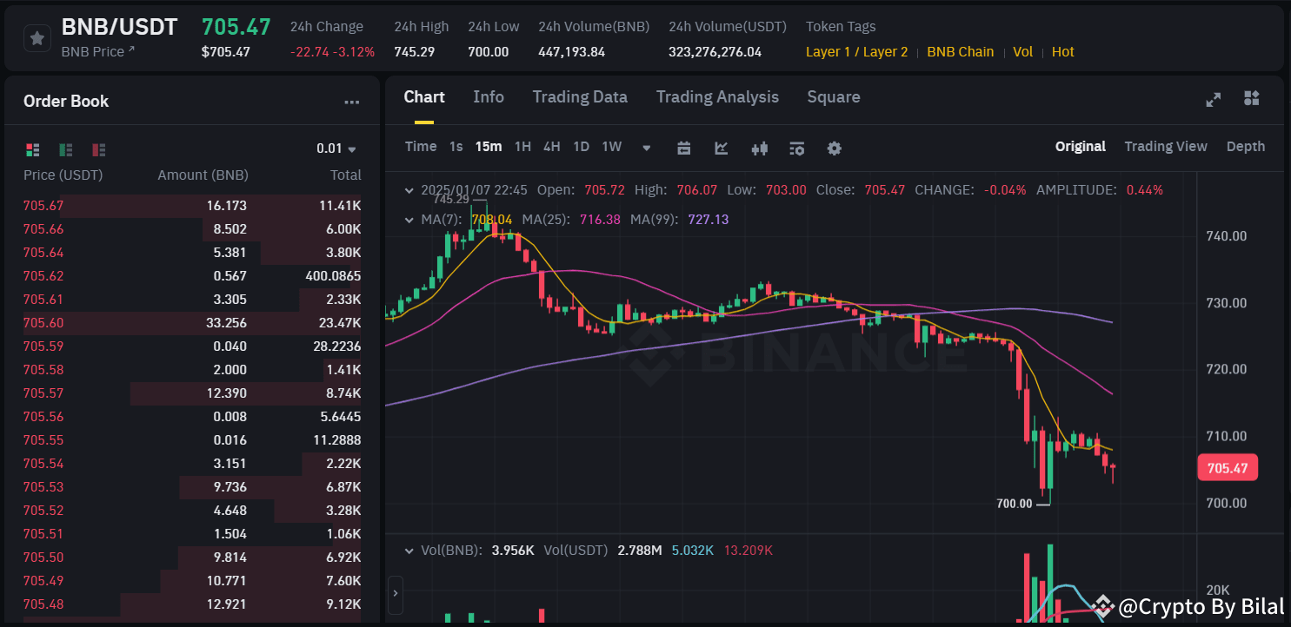1291x627 pixels.
Task: Click the MA(7) 708.04 indicator label
Action: [x=467, y=220]
